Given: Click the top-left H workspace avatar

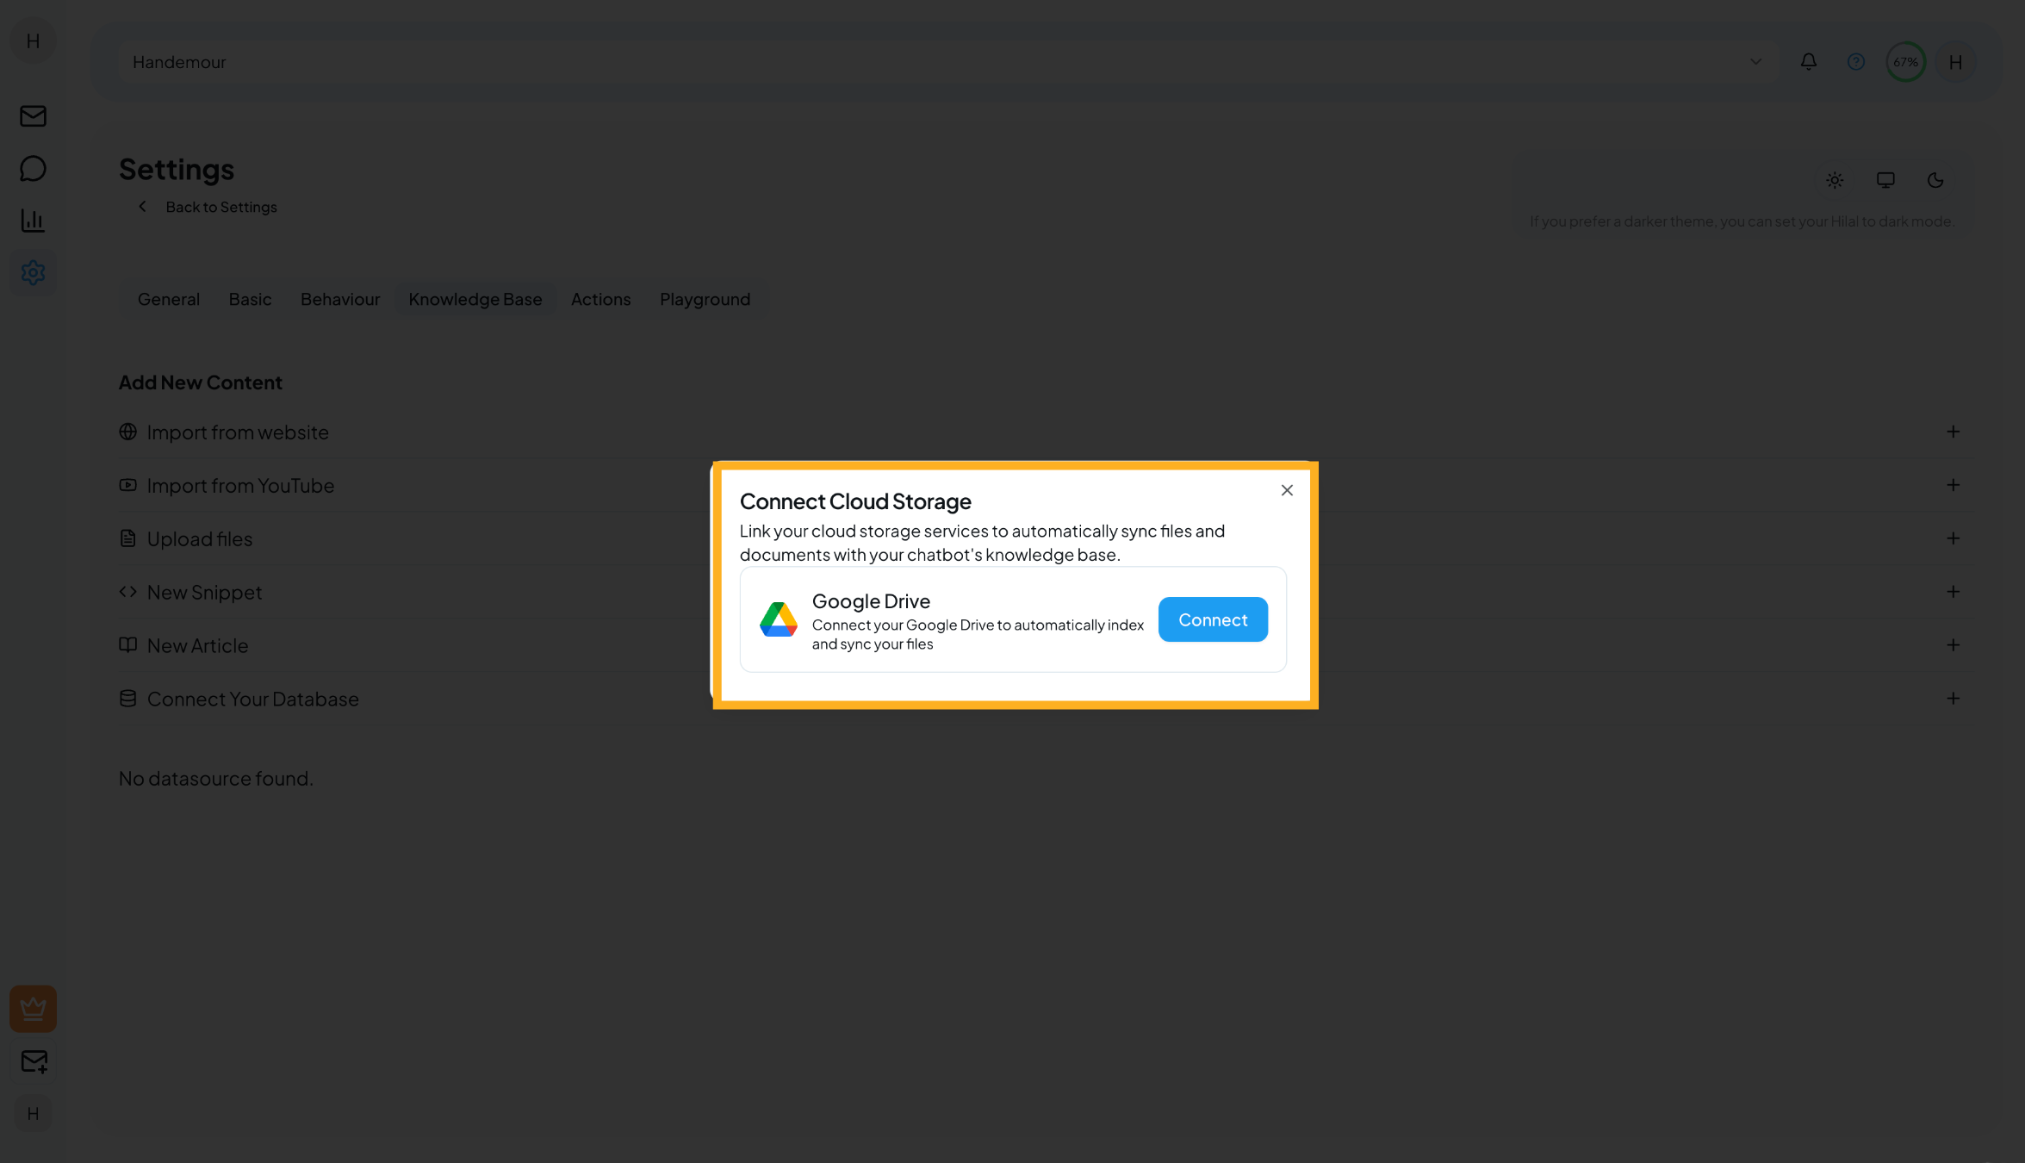Looking at the screenshot, I should coord(33,40).
